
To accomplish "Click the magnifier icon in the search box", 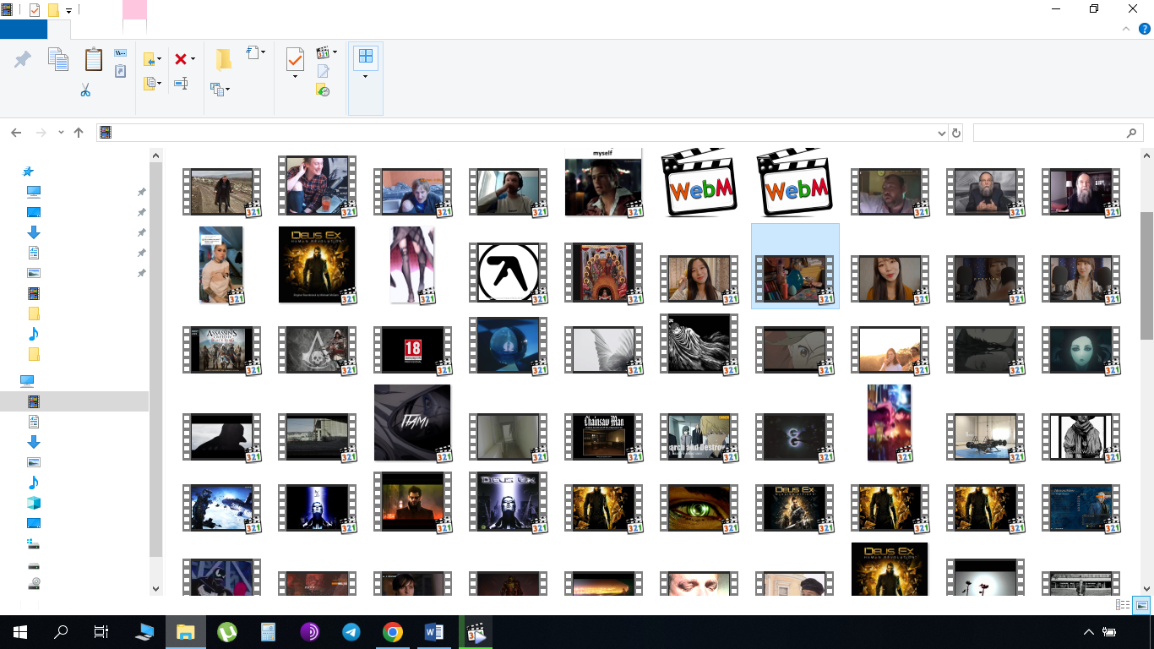I will [1132, 133].
